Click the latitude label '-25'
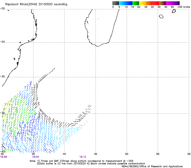Image resolution: width=191 pixels, height=168 pixels. tap(2, 42)
